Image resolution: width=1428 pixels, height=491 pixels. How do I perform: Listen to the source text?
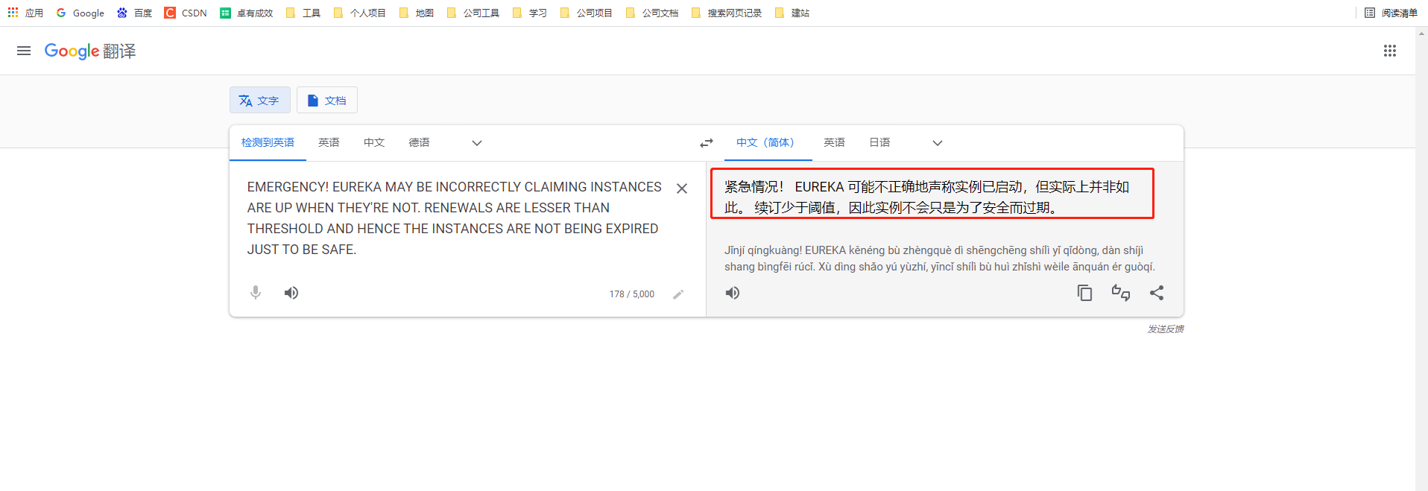pyautogui.click(x=291, y=293)
